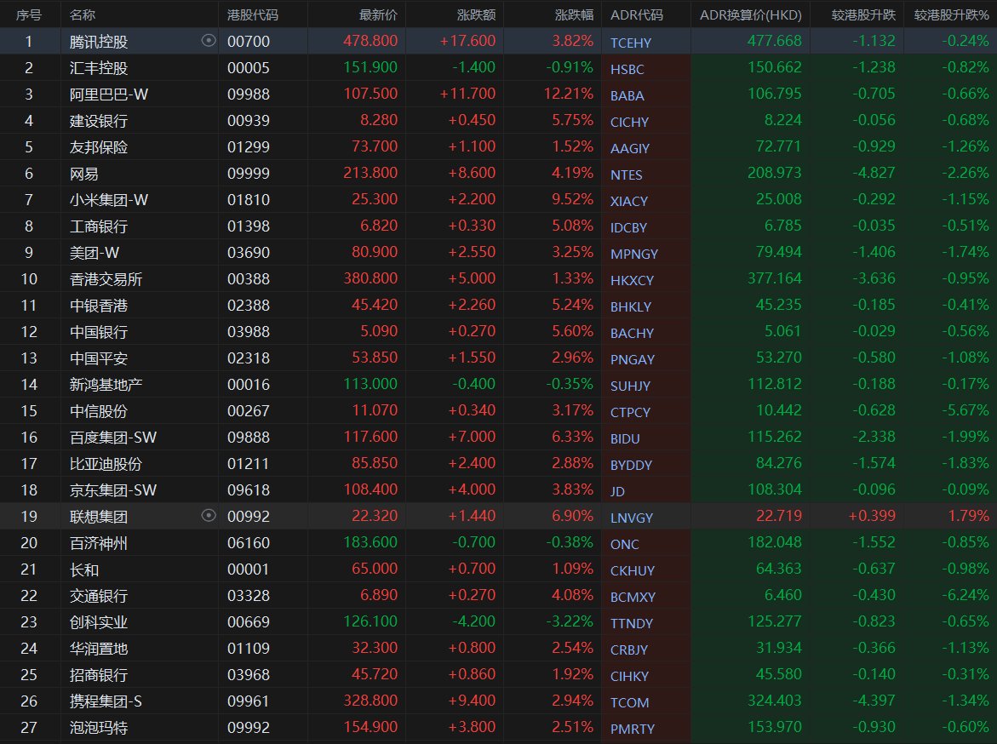The height and width of the screenshot is (744, 997).
Task: Click ADR percent difference -5.67%
Action: (x=965, y=410)
